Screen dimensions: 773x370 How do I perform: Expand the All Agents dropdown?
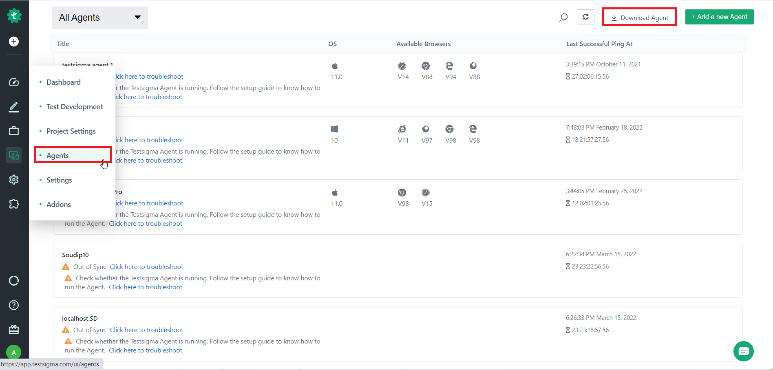(100, 18)
